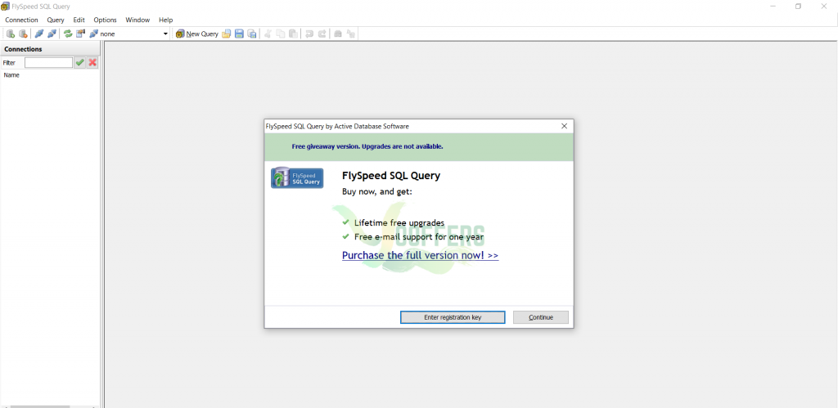This screenshot has width=838, height=408.
Task: Click the Connections panel title
Action: 23,49
